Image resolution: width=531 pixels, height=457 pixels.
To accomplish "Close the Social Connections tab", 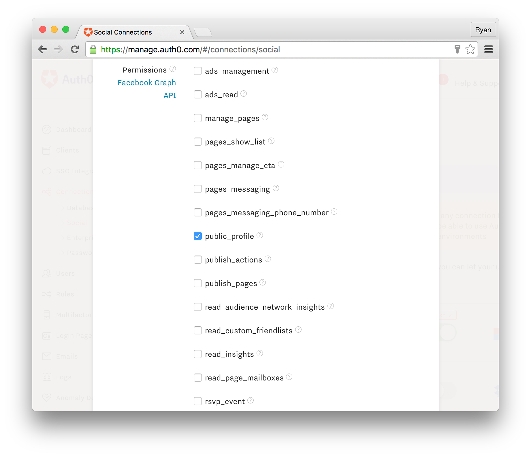I will [182, 32].
